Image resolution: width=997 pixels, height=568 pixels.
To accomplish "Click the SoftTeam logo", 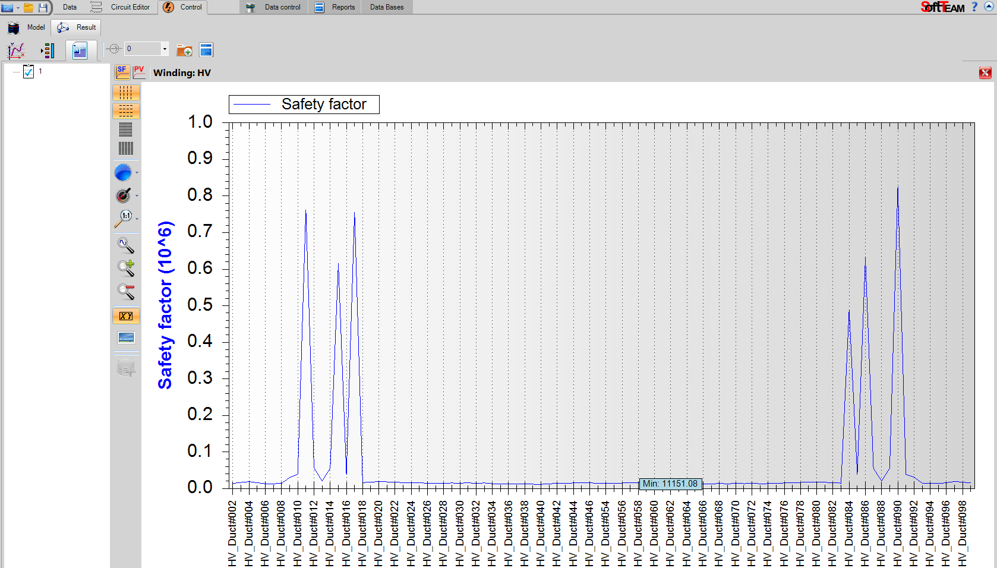I will tap(942, 7).
